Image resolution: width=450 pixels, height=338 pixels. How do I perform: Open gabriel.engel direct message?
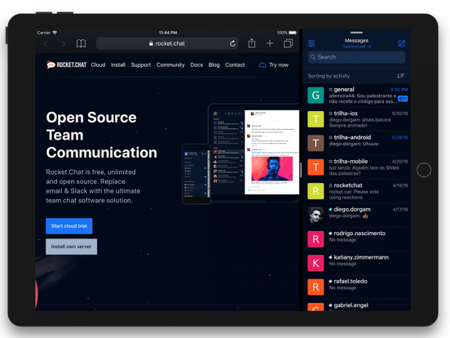357,305
